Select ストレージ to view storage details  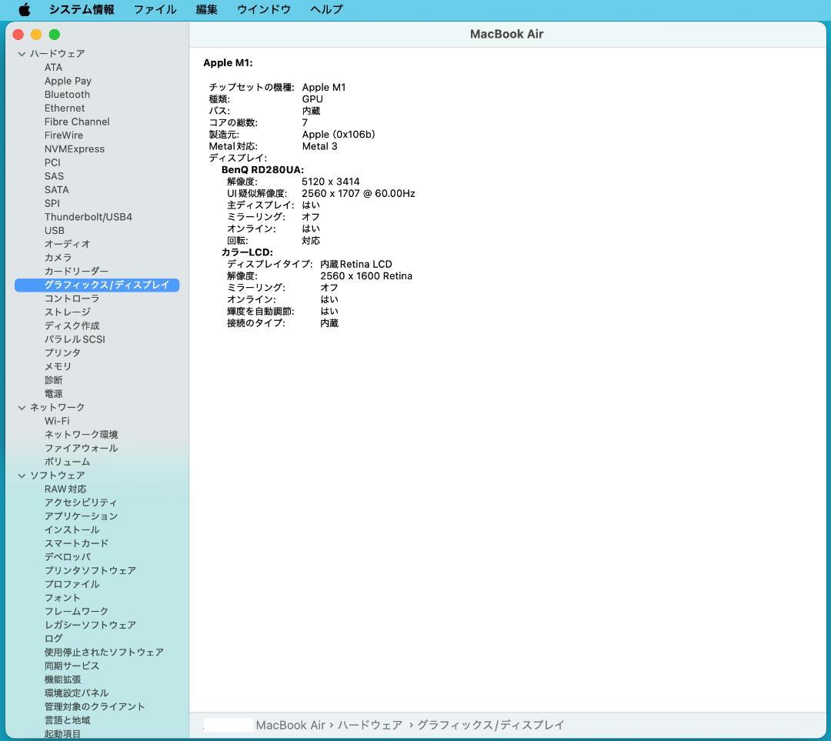click(66, 312)
